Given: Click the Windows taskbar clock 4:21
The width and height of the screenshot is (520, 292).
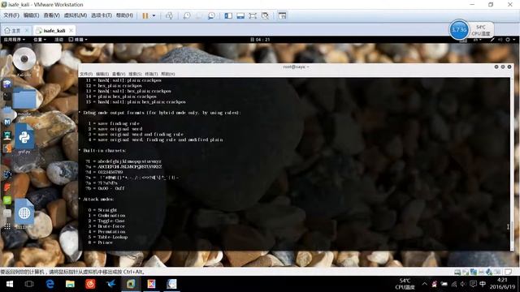Looking at the screenshot, I should [502, 284].
